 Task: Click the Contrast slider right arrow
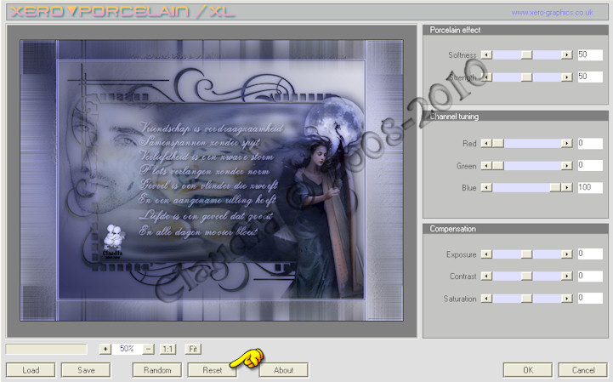point(567,277)
